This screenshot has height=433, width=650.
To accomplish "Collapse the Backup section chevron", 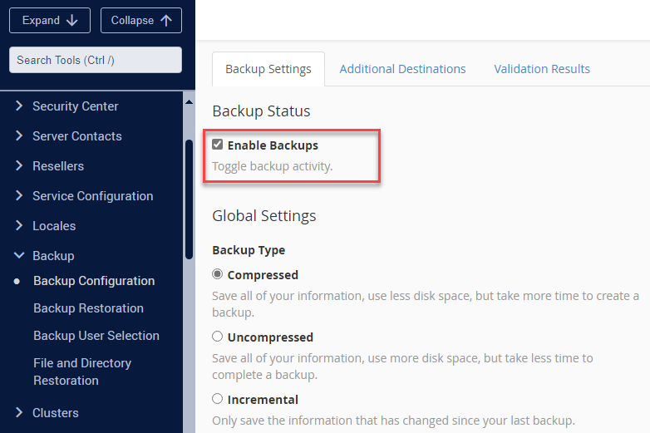I will coord(19,256).
